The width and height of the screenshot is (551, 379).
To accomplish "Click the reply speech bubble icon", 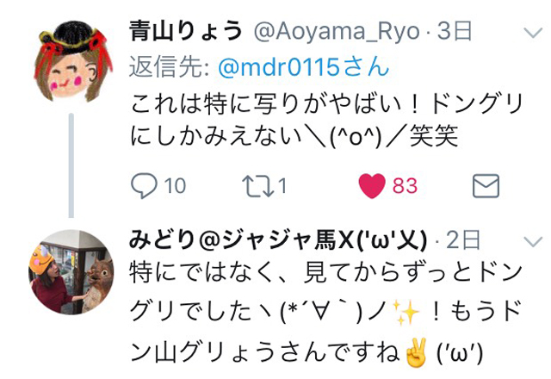I will click(144, 186).
